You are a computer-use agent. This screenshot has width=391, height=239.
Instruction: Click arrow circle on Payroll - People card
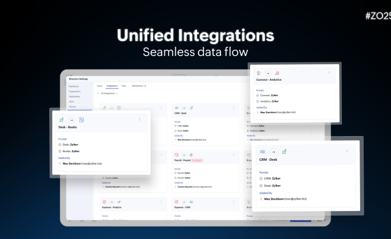click(184, 155)
